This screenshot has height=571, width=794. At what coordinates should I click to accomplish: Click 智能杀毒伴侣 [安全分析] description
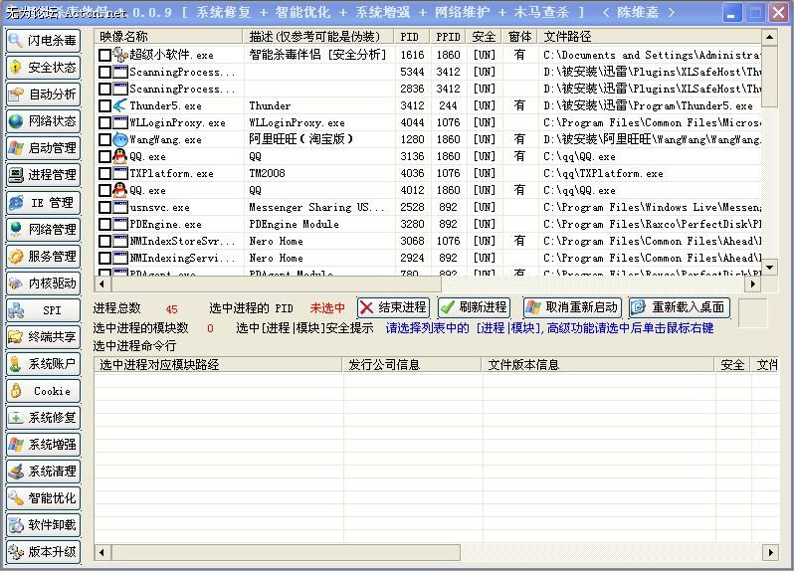317,55
